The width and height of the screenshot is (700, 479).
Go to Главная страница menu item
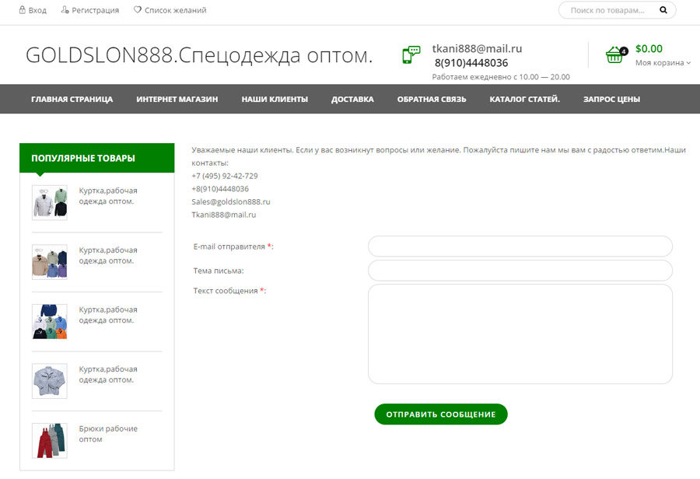72,100
